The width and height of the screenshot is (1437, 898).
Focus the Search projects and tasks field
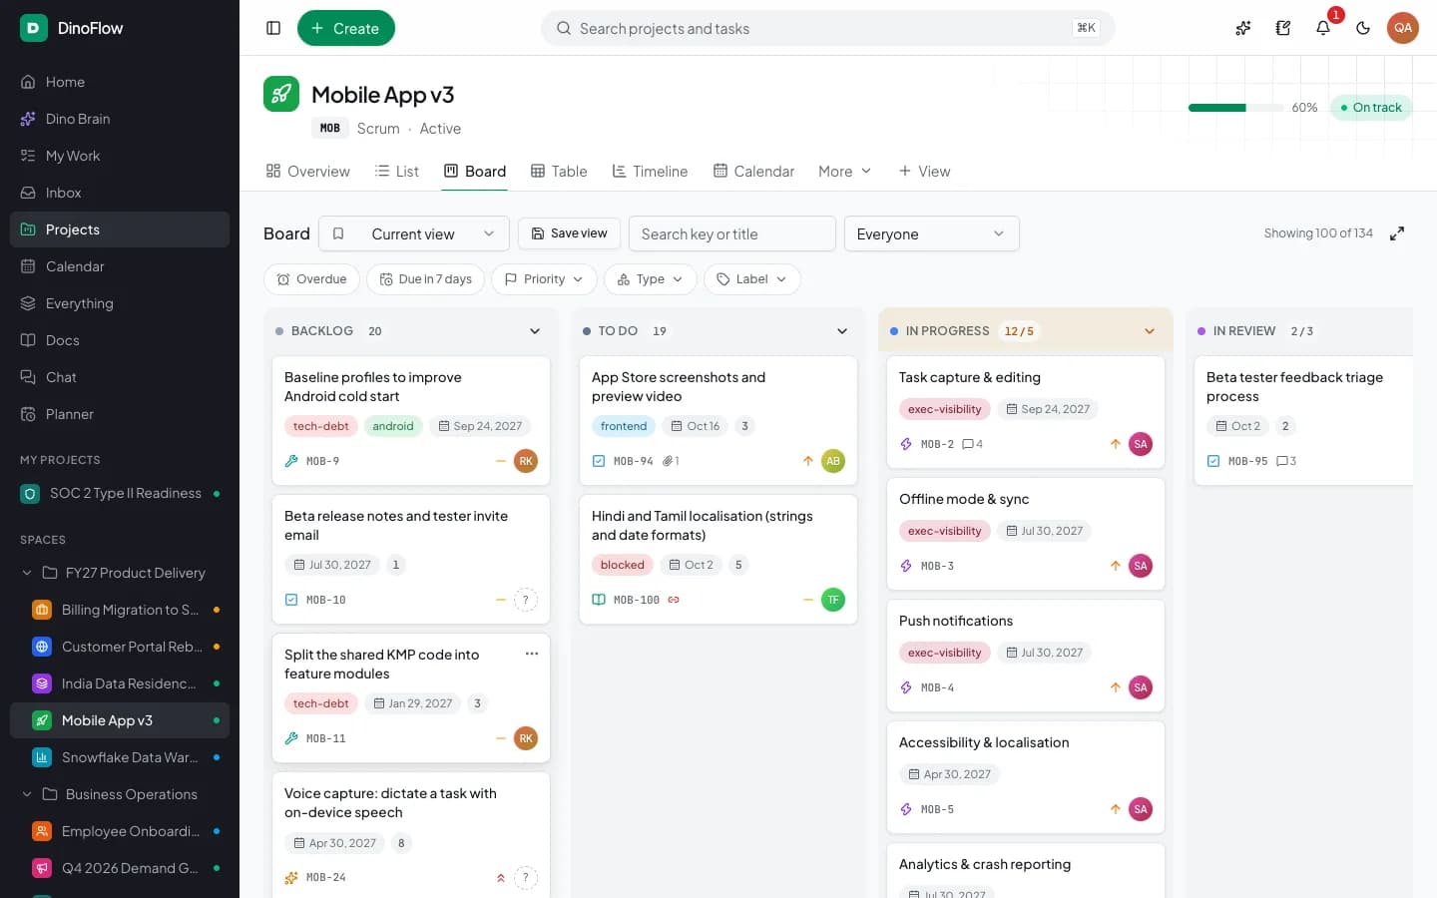click(x=828, y=28)
